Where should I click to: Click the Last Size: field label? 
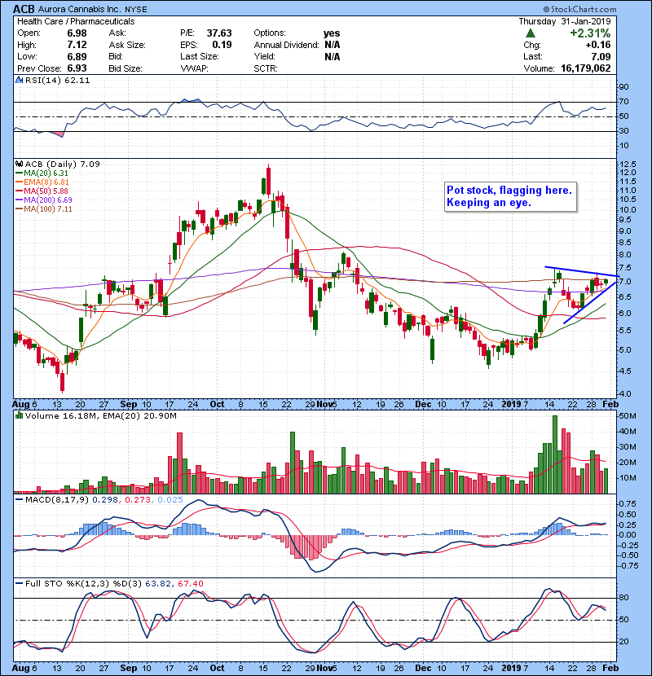200,56
